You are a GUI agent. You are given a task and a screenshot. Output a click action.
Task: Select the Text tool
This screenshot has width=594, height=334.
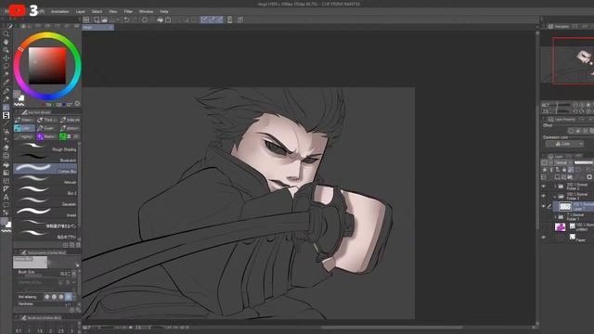coord(6,197)
